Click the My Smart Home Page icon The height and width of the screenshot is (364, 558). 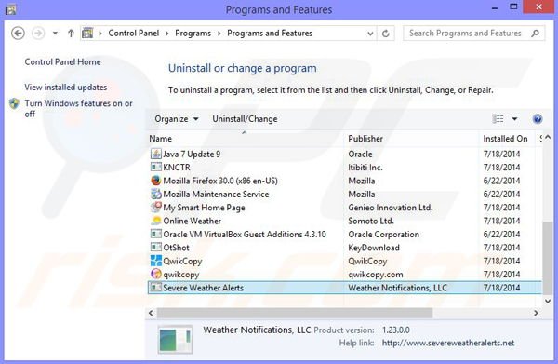point(156,207)
